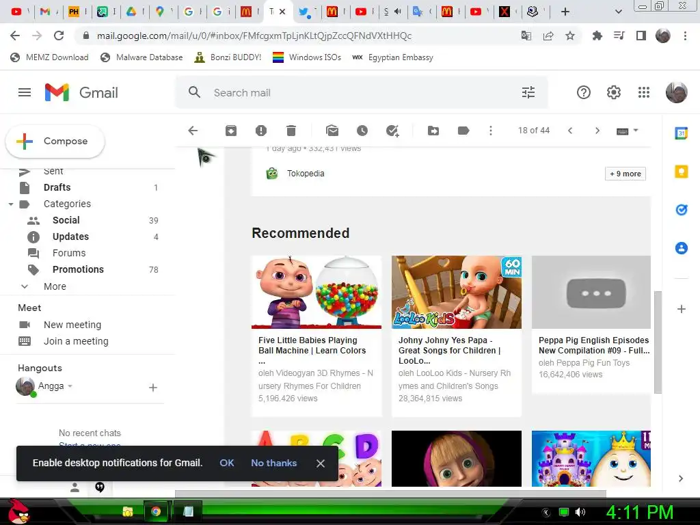This screenshot has height=525, width=700.
Task: Open Google account avatar in Gmail
Action: (x=676, y=92)
